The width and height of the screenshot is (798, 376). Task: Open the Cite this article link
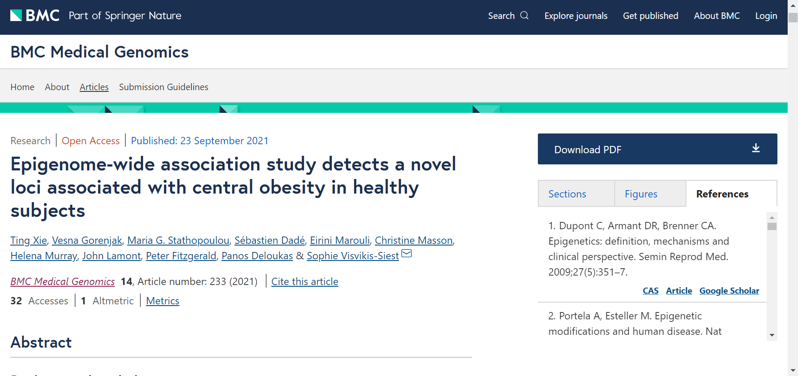pyautogui.click(x=304, y=282)
